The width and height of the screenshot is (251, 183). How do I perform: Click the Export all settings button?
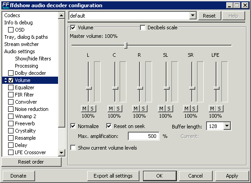(113, 176)
